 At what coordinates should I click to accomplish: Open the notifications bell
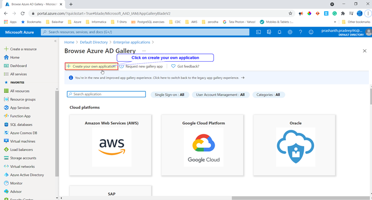tap(279, 32)
